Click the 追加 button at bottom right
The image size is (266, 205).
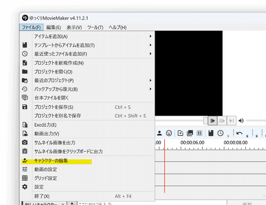(x=247, y=203)
